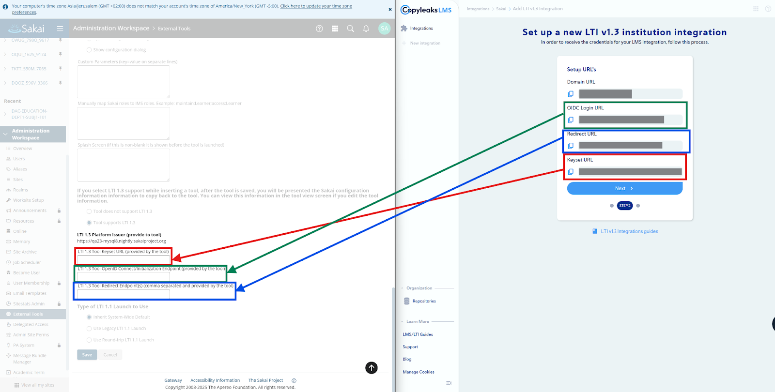Image resolution: width=775 pixels, height=392 pixels.
Task: Click the Cancel button
Action: [x=110, y=355]
